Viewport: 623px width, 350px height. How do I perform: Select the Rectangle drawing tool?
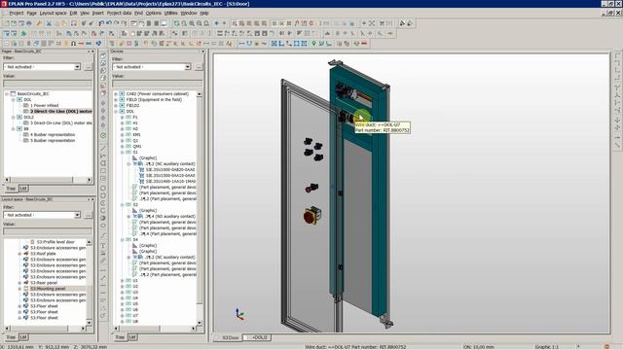click(x=103, y=171)
